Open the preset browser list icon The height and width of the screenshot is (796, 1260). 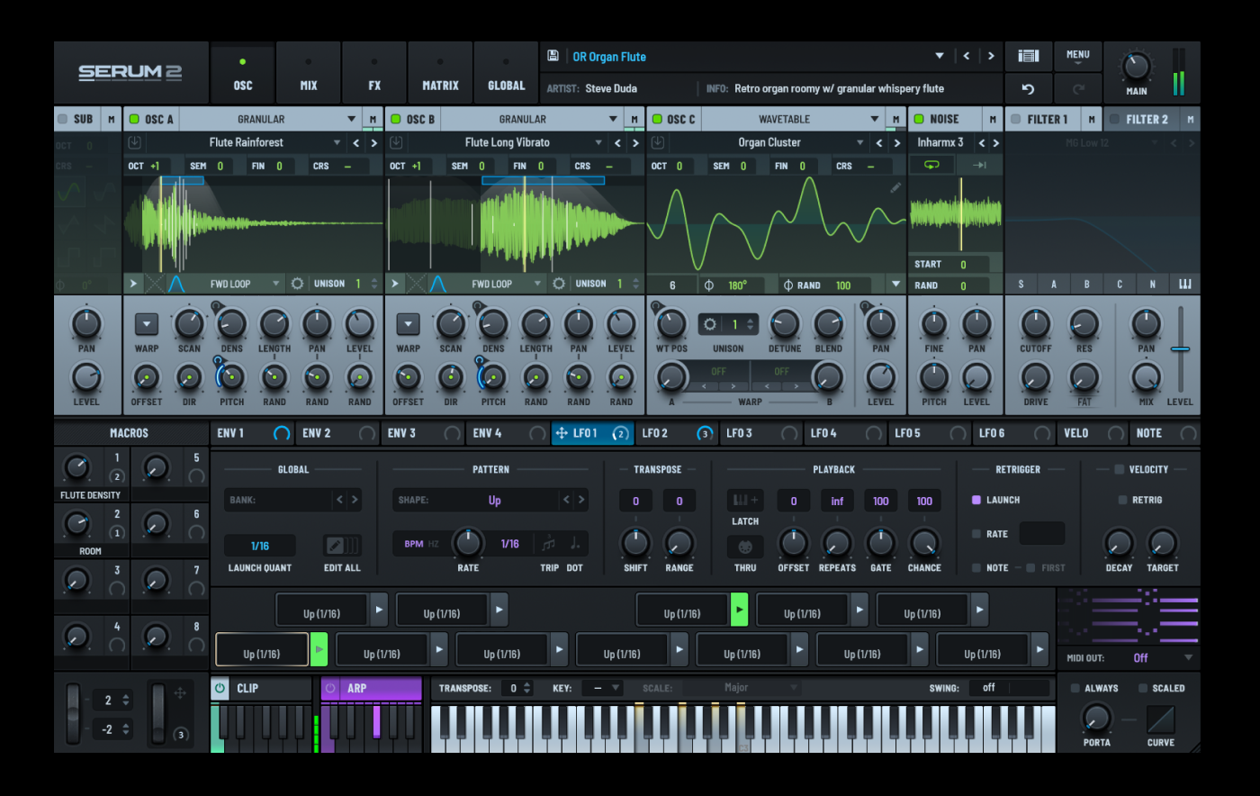coord(1028,56)
